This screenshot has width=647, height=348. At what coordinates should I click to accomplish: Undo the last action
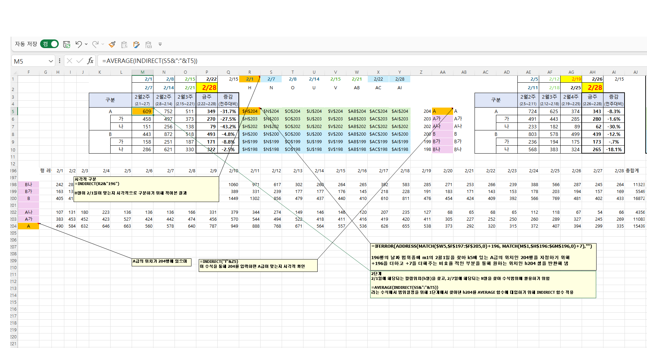click(78, 44)
